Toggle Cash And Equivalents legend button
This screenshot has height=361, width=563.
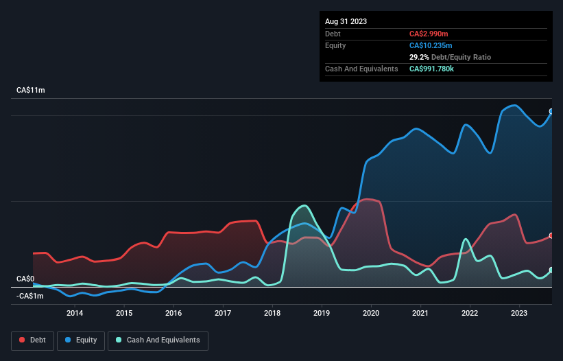pyautogui.click(x=158, y=340)
